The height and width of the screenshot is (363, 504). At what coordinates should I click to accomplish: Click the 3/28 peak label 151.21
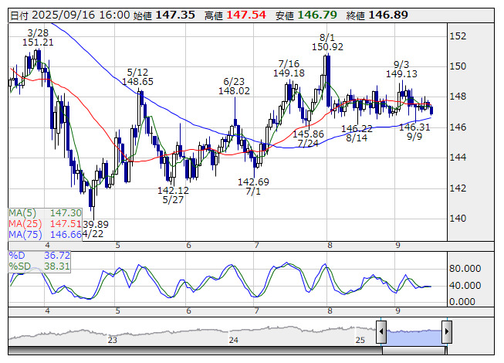pos(38,42)
